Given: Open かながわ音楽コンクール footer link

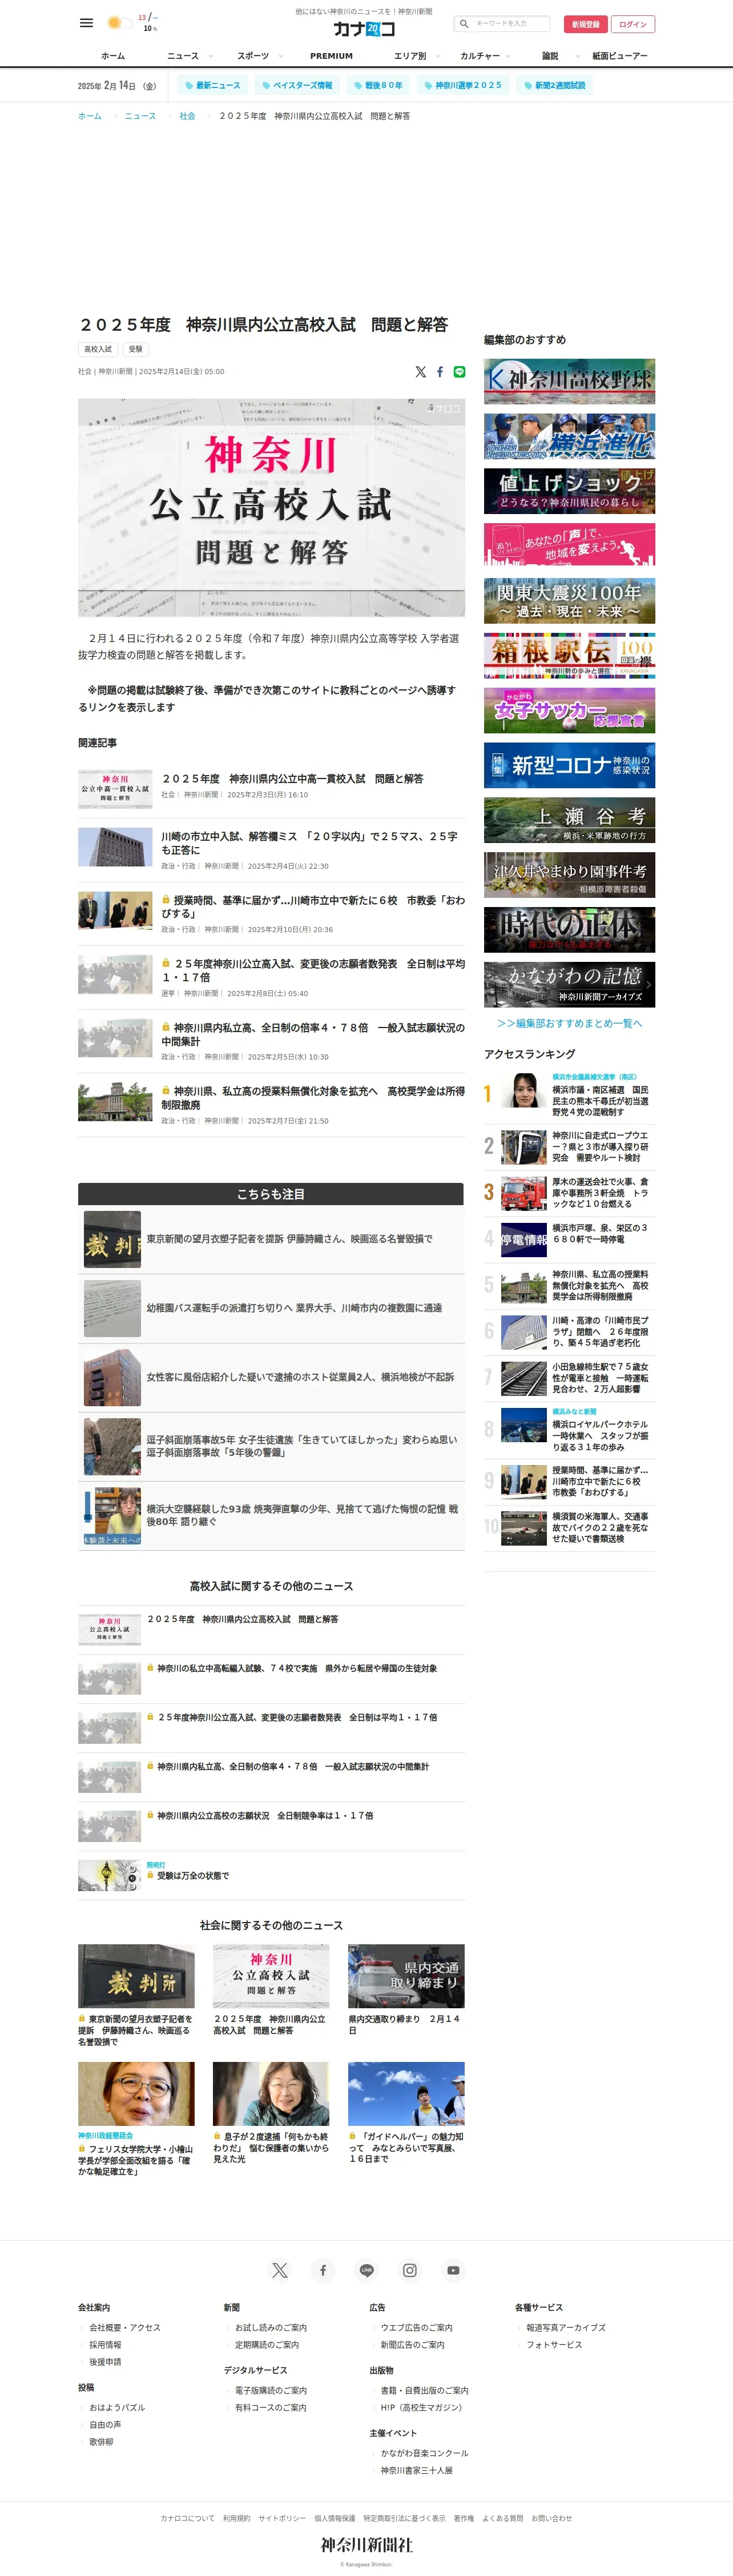Looking at the screenshot, I should (424, 2453).
